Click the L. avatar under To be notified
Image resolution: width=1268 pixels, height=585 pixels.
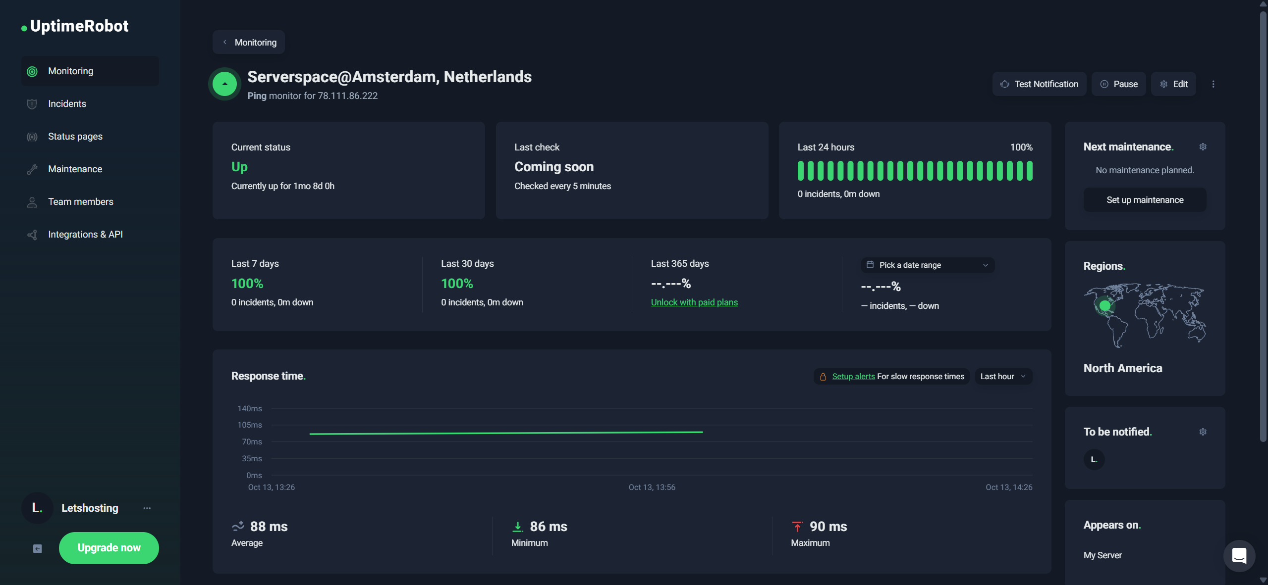pyautogui.click(x=1094, y=460)
